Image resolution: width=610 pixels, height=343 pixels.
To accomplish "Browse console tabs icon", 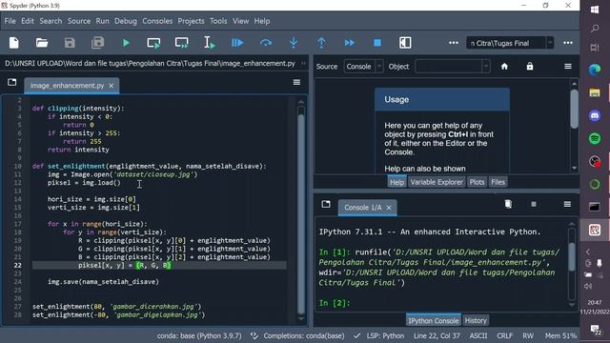I will pos(326,204).
